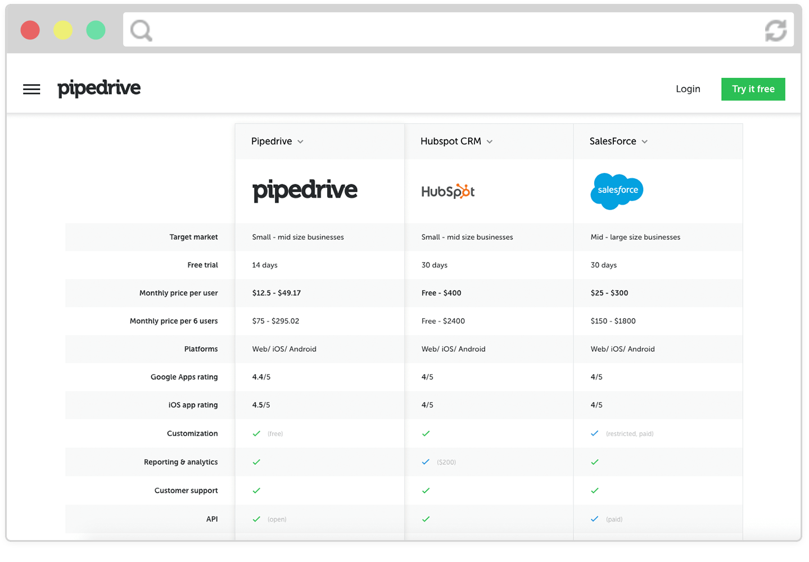The image size is (809, 562).
Task: Click the (free) Customization note
Action: 275,434
